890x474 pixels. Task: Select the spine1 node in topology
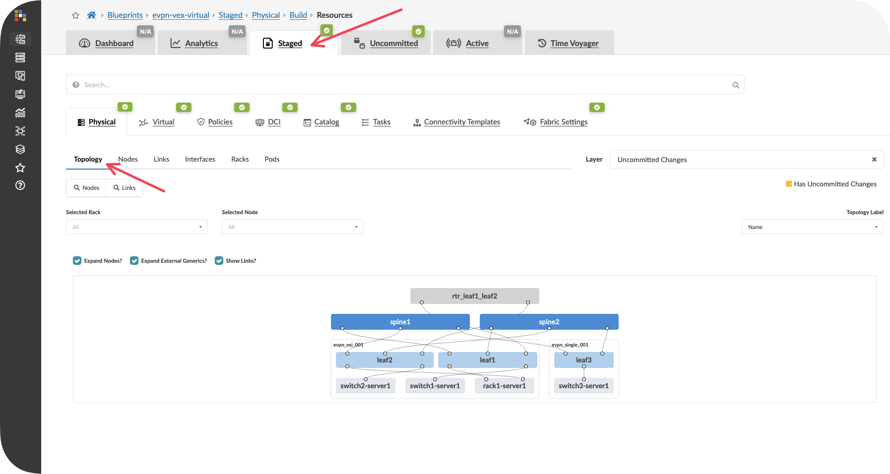pyautogui.click(x=400, y=322)
